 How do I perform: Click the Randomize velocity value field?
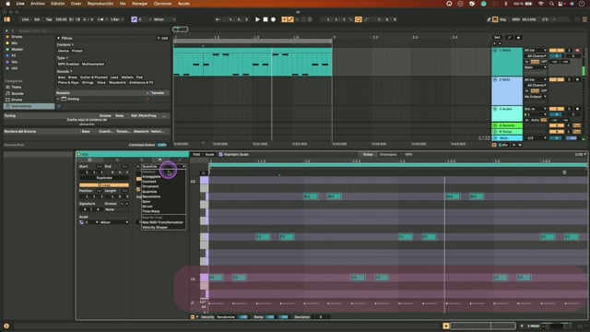point(243,317)
